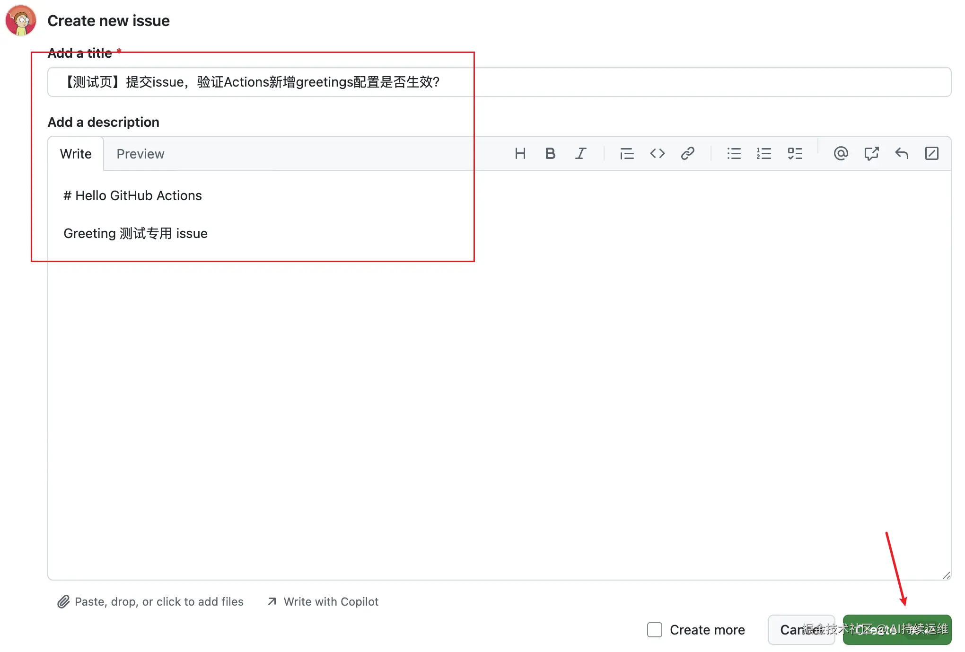Enable the Create more checkbox
965x652 pixels.
(x=654, y=630)
